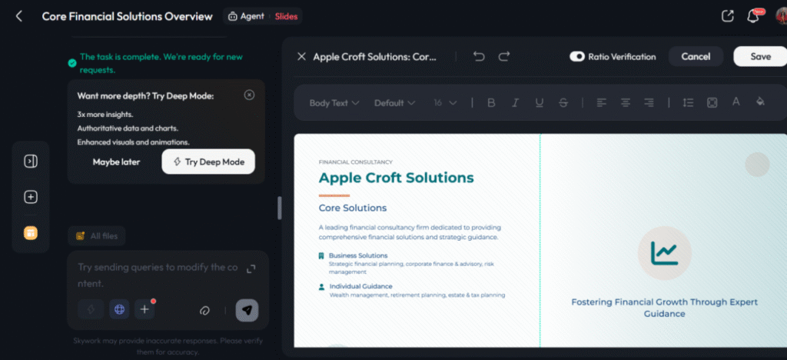Center align the slide text
Viewport: 787px width, 360px height.
point(626,102)
